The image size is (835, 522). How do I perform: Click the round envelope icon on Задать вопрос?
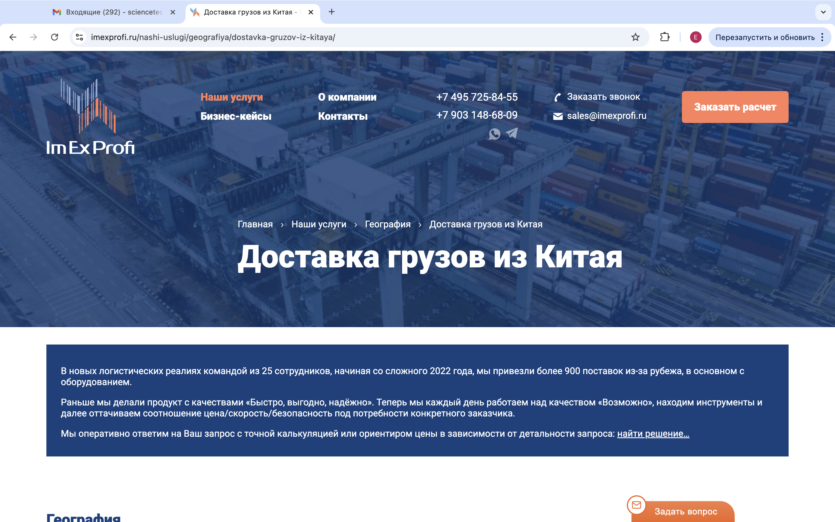pos(637,505)
